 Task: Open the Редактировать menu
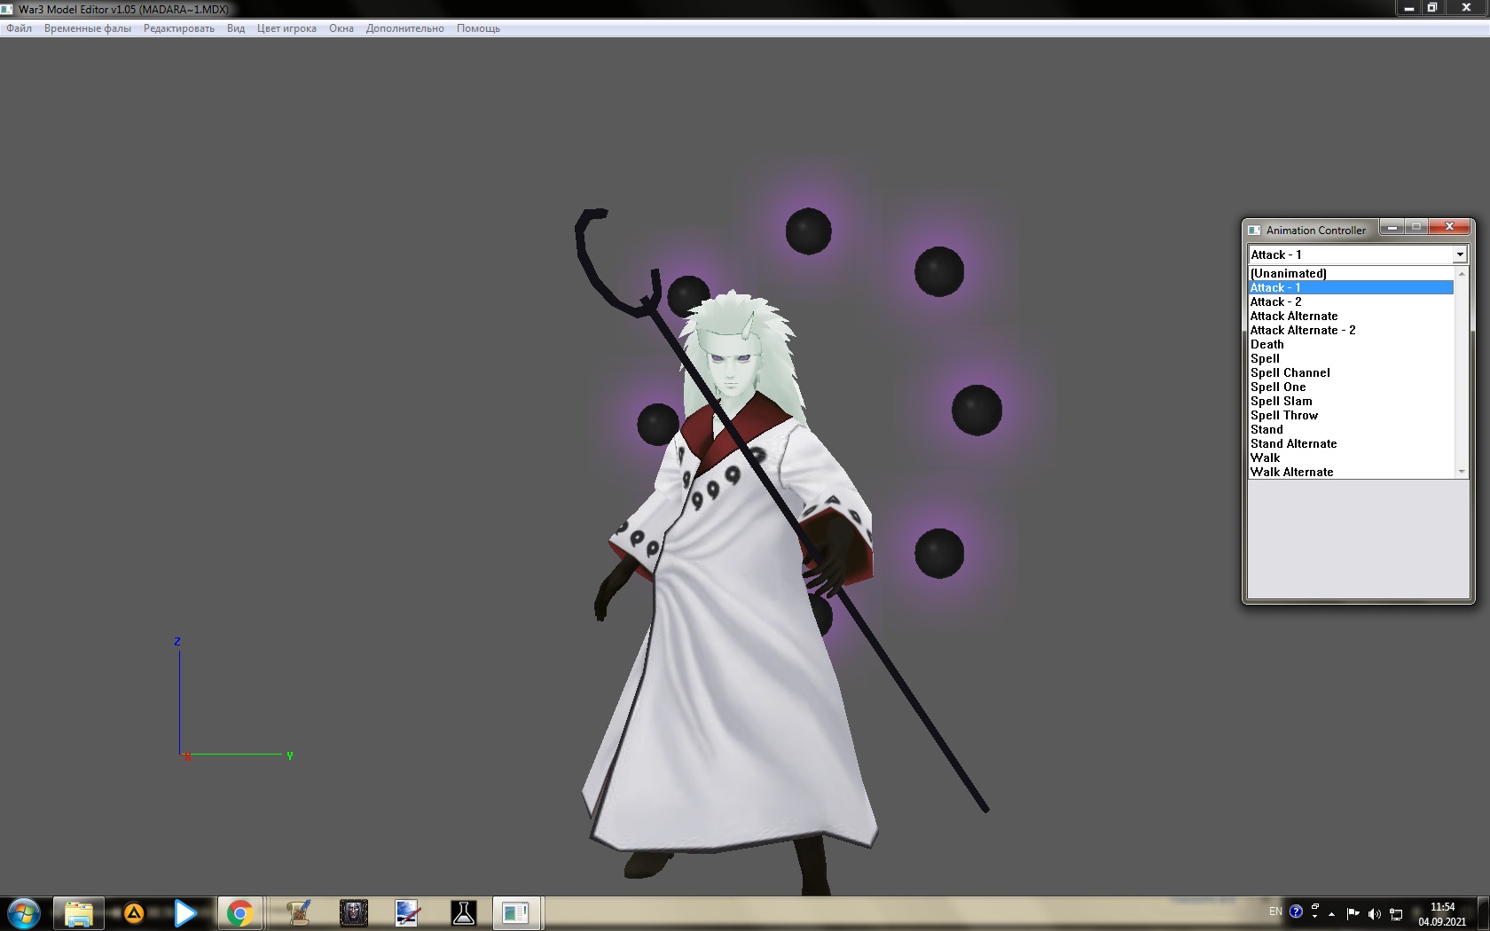[x=179, y=28]
